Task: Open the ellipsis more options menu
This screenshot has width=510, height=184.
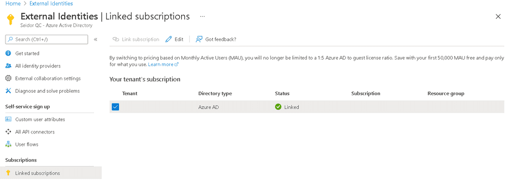Action: pos(202,16)
